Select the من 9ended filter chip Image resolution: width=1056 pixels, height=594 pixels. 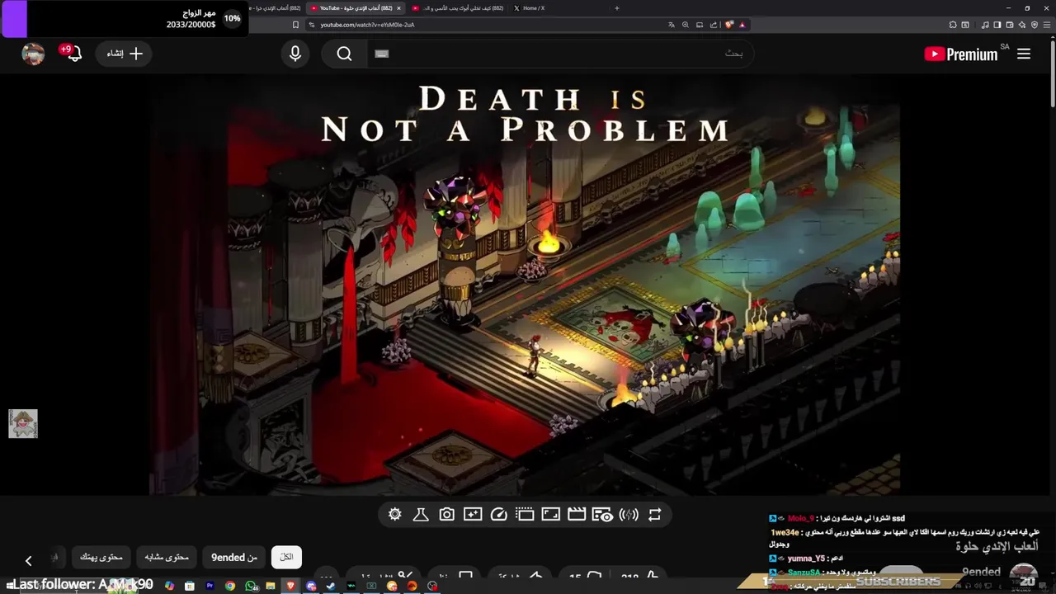[234, 558]
